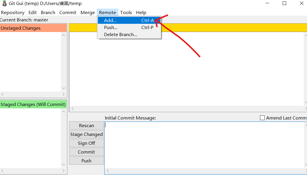Viewport: 307px width, 175px height.
Task: Click left arrow of diff pane horizontal scrollbar
Action: tap(73, 108)
